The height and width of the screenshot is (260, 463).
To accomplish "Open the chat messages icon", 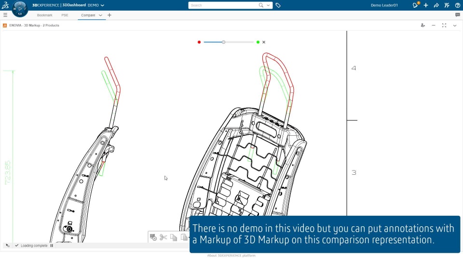I will [x=458, y=15].
